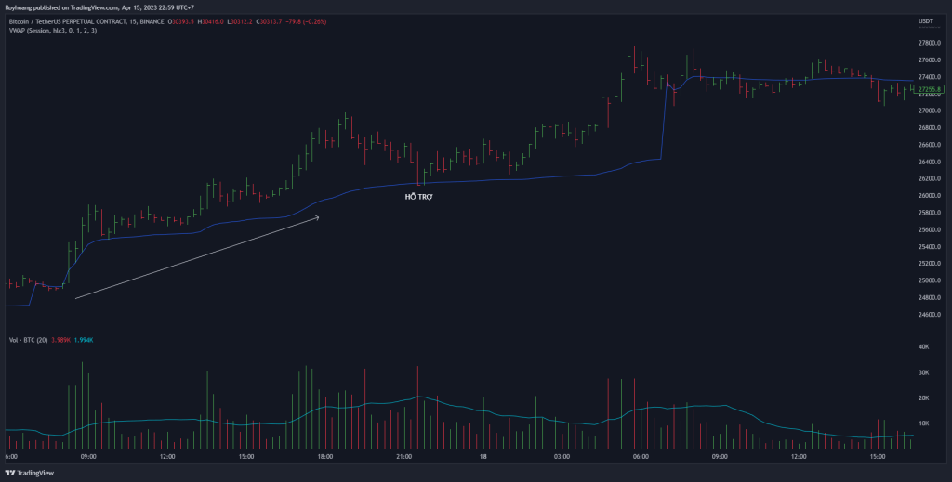Click the 27800.0 price axis label
This screenshot has height=482, width=952.
click(x=930, y=43)
